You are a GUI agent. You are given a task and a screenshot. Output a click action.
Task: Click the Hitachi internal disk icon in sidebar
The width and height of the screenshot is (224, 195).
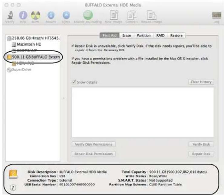click(9, 38)
